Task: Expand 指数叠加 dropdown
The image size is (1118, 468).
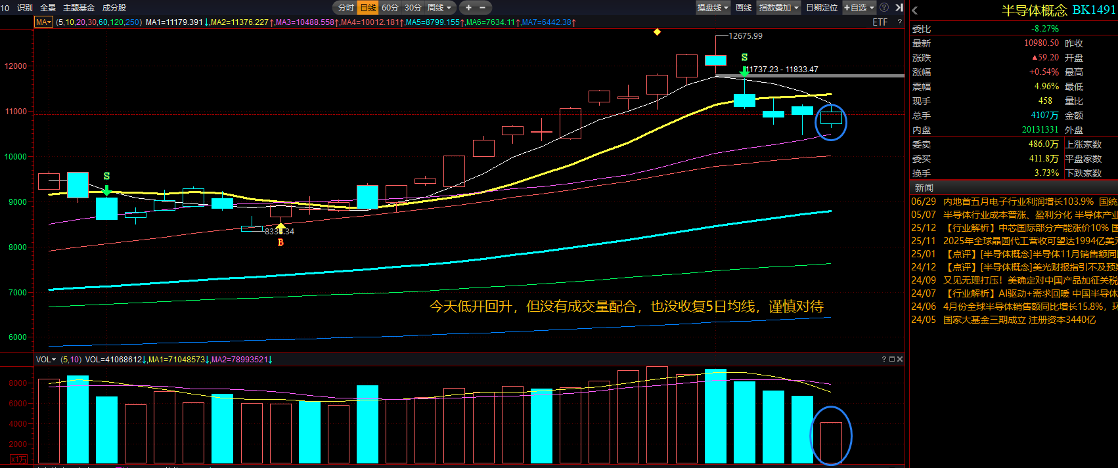Action: click(x=779, y=7)
